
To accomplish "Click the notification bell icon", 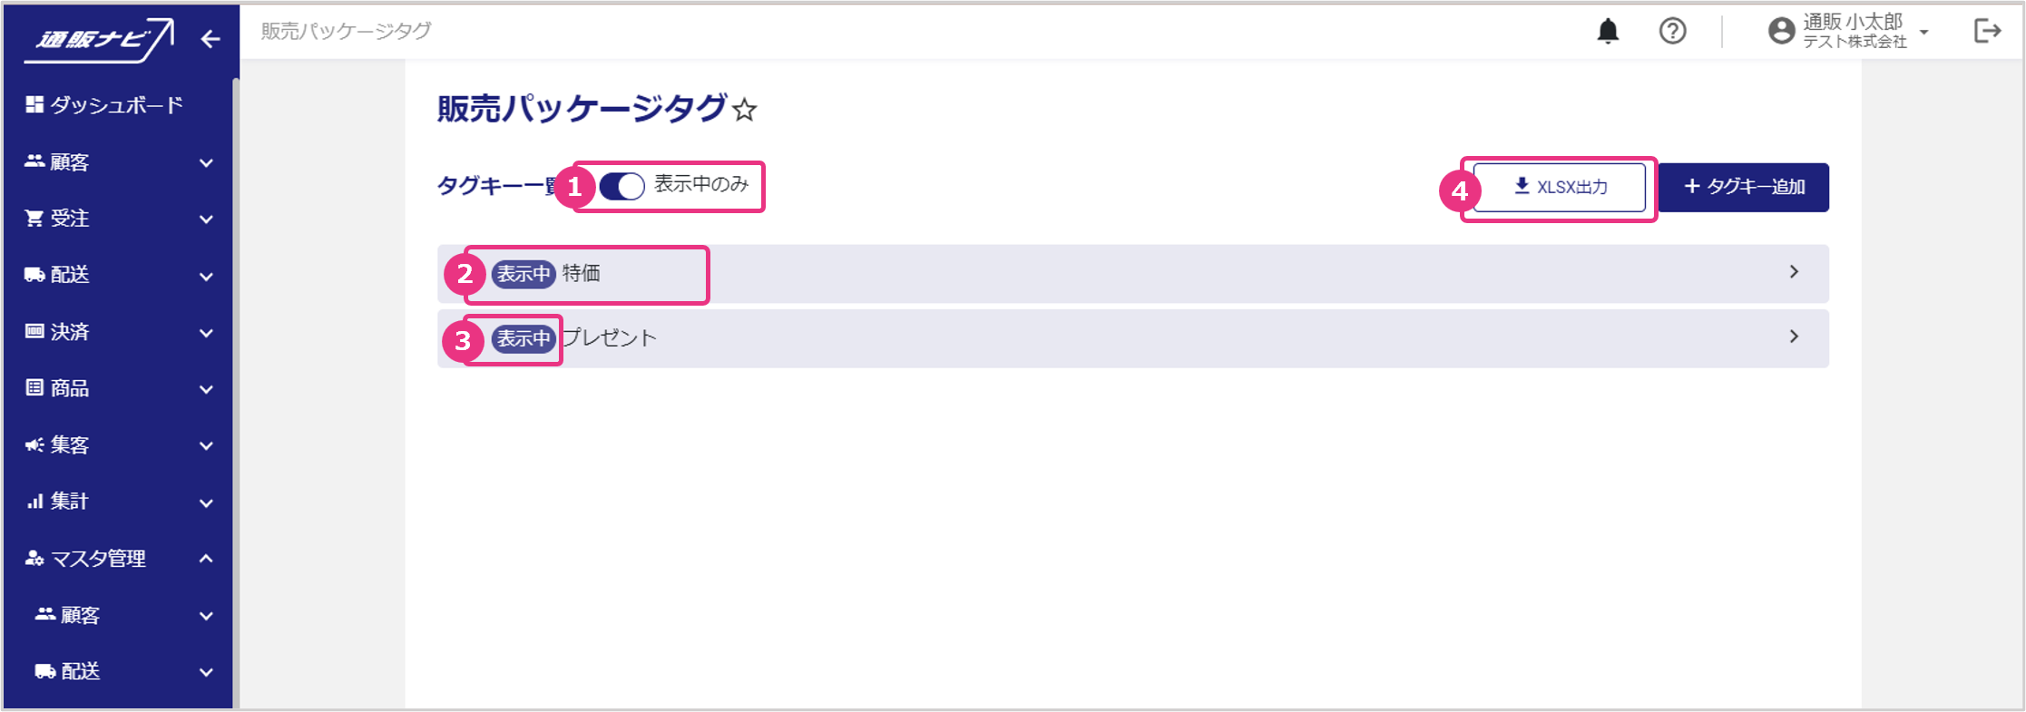I will click(1608, 32).
